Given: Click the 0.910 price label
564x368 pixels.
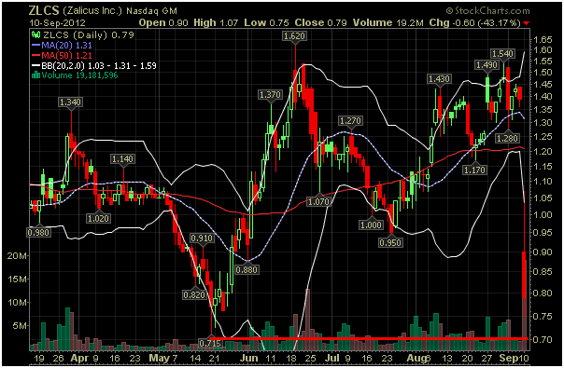Looking at the screenshot, I should 202,239.
